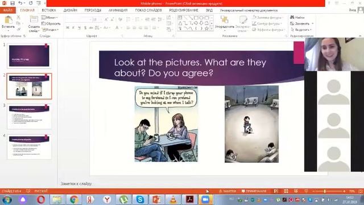Toggle ЗАМЕТКИ notes in status bar
Viewport: 364px width, 205px height.
coord(227,191)
